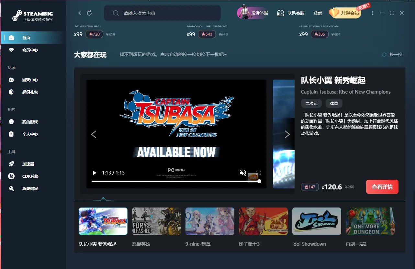
Task: Go back with the back arrow
Action: click(80, 13)
